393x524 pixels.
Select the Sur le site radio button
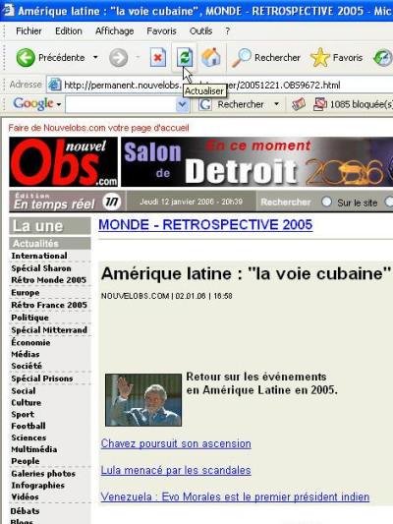326,202
